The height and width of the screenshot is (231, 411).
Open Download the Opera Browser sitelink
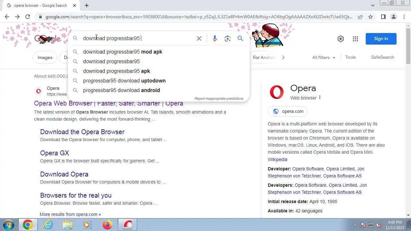click(82, 132)
